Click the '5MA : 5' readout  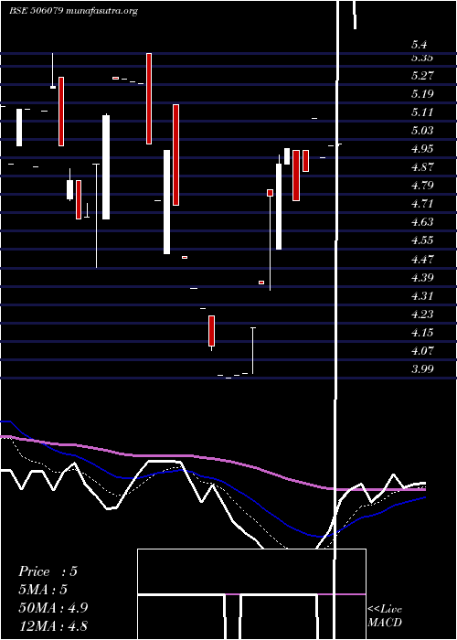click(43, 590)
